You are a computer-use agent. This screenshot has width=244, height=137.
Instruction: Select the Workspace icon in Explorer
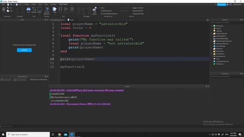click(x=214, y=26)
